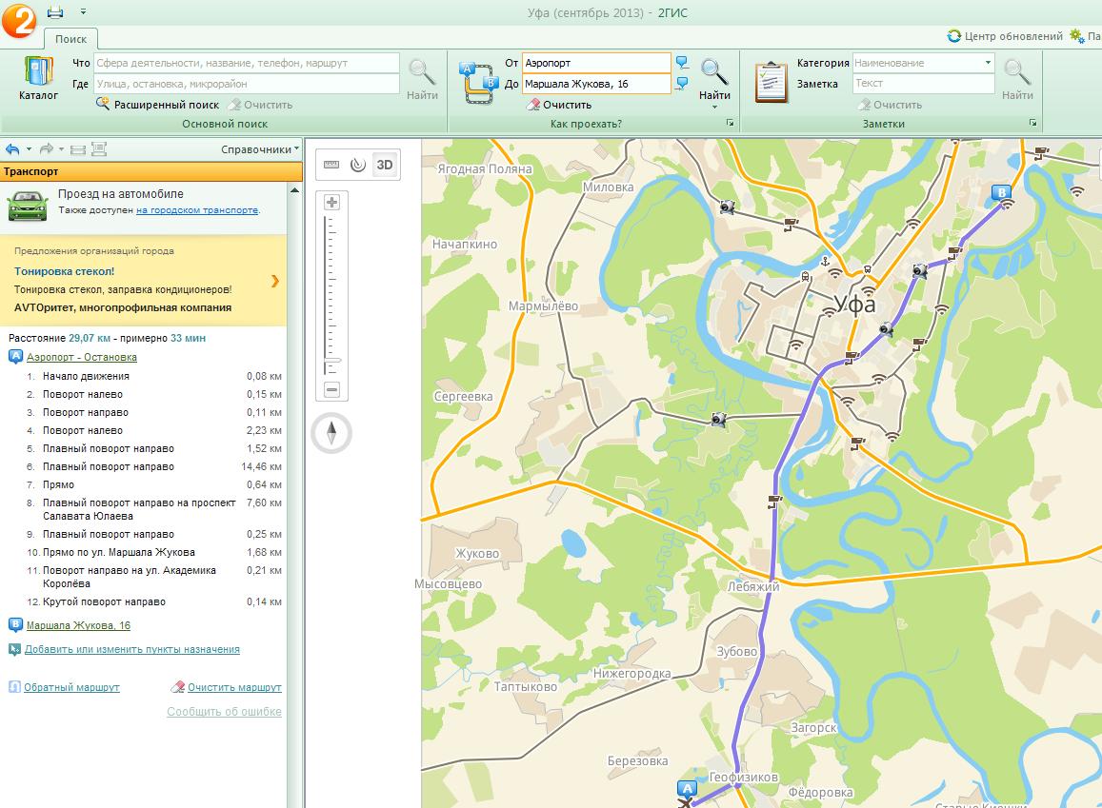1102x808 pixels.
Task: Open Центр обновлений update center
Action: point(1005,36)
